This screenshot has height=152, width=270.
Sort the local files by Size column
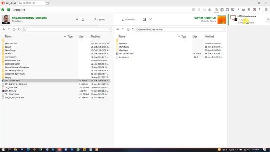81,37
